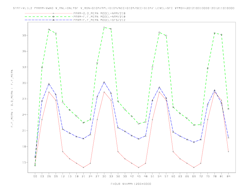Click y-axis tick label 21
Viewport: 249px width, 192px height.
[24, 131]
